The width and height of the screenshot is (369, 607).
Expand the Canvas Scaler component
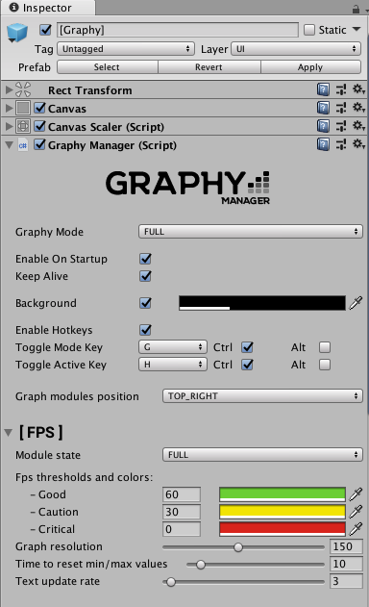pyautogui.click(x=9, y=126)
